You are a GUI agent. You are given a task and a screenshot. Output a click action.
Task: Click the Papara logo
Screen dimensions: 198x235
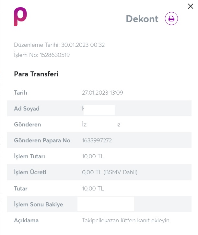20,17
